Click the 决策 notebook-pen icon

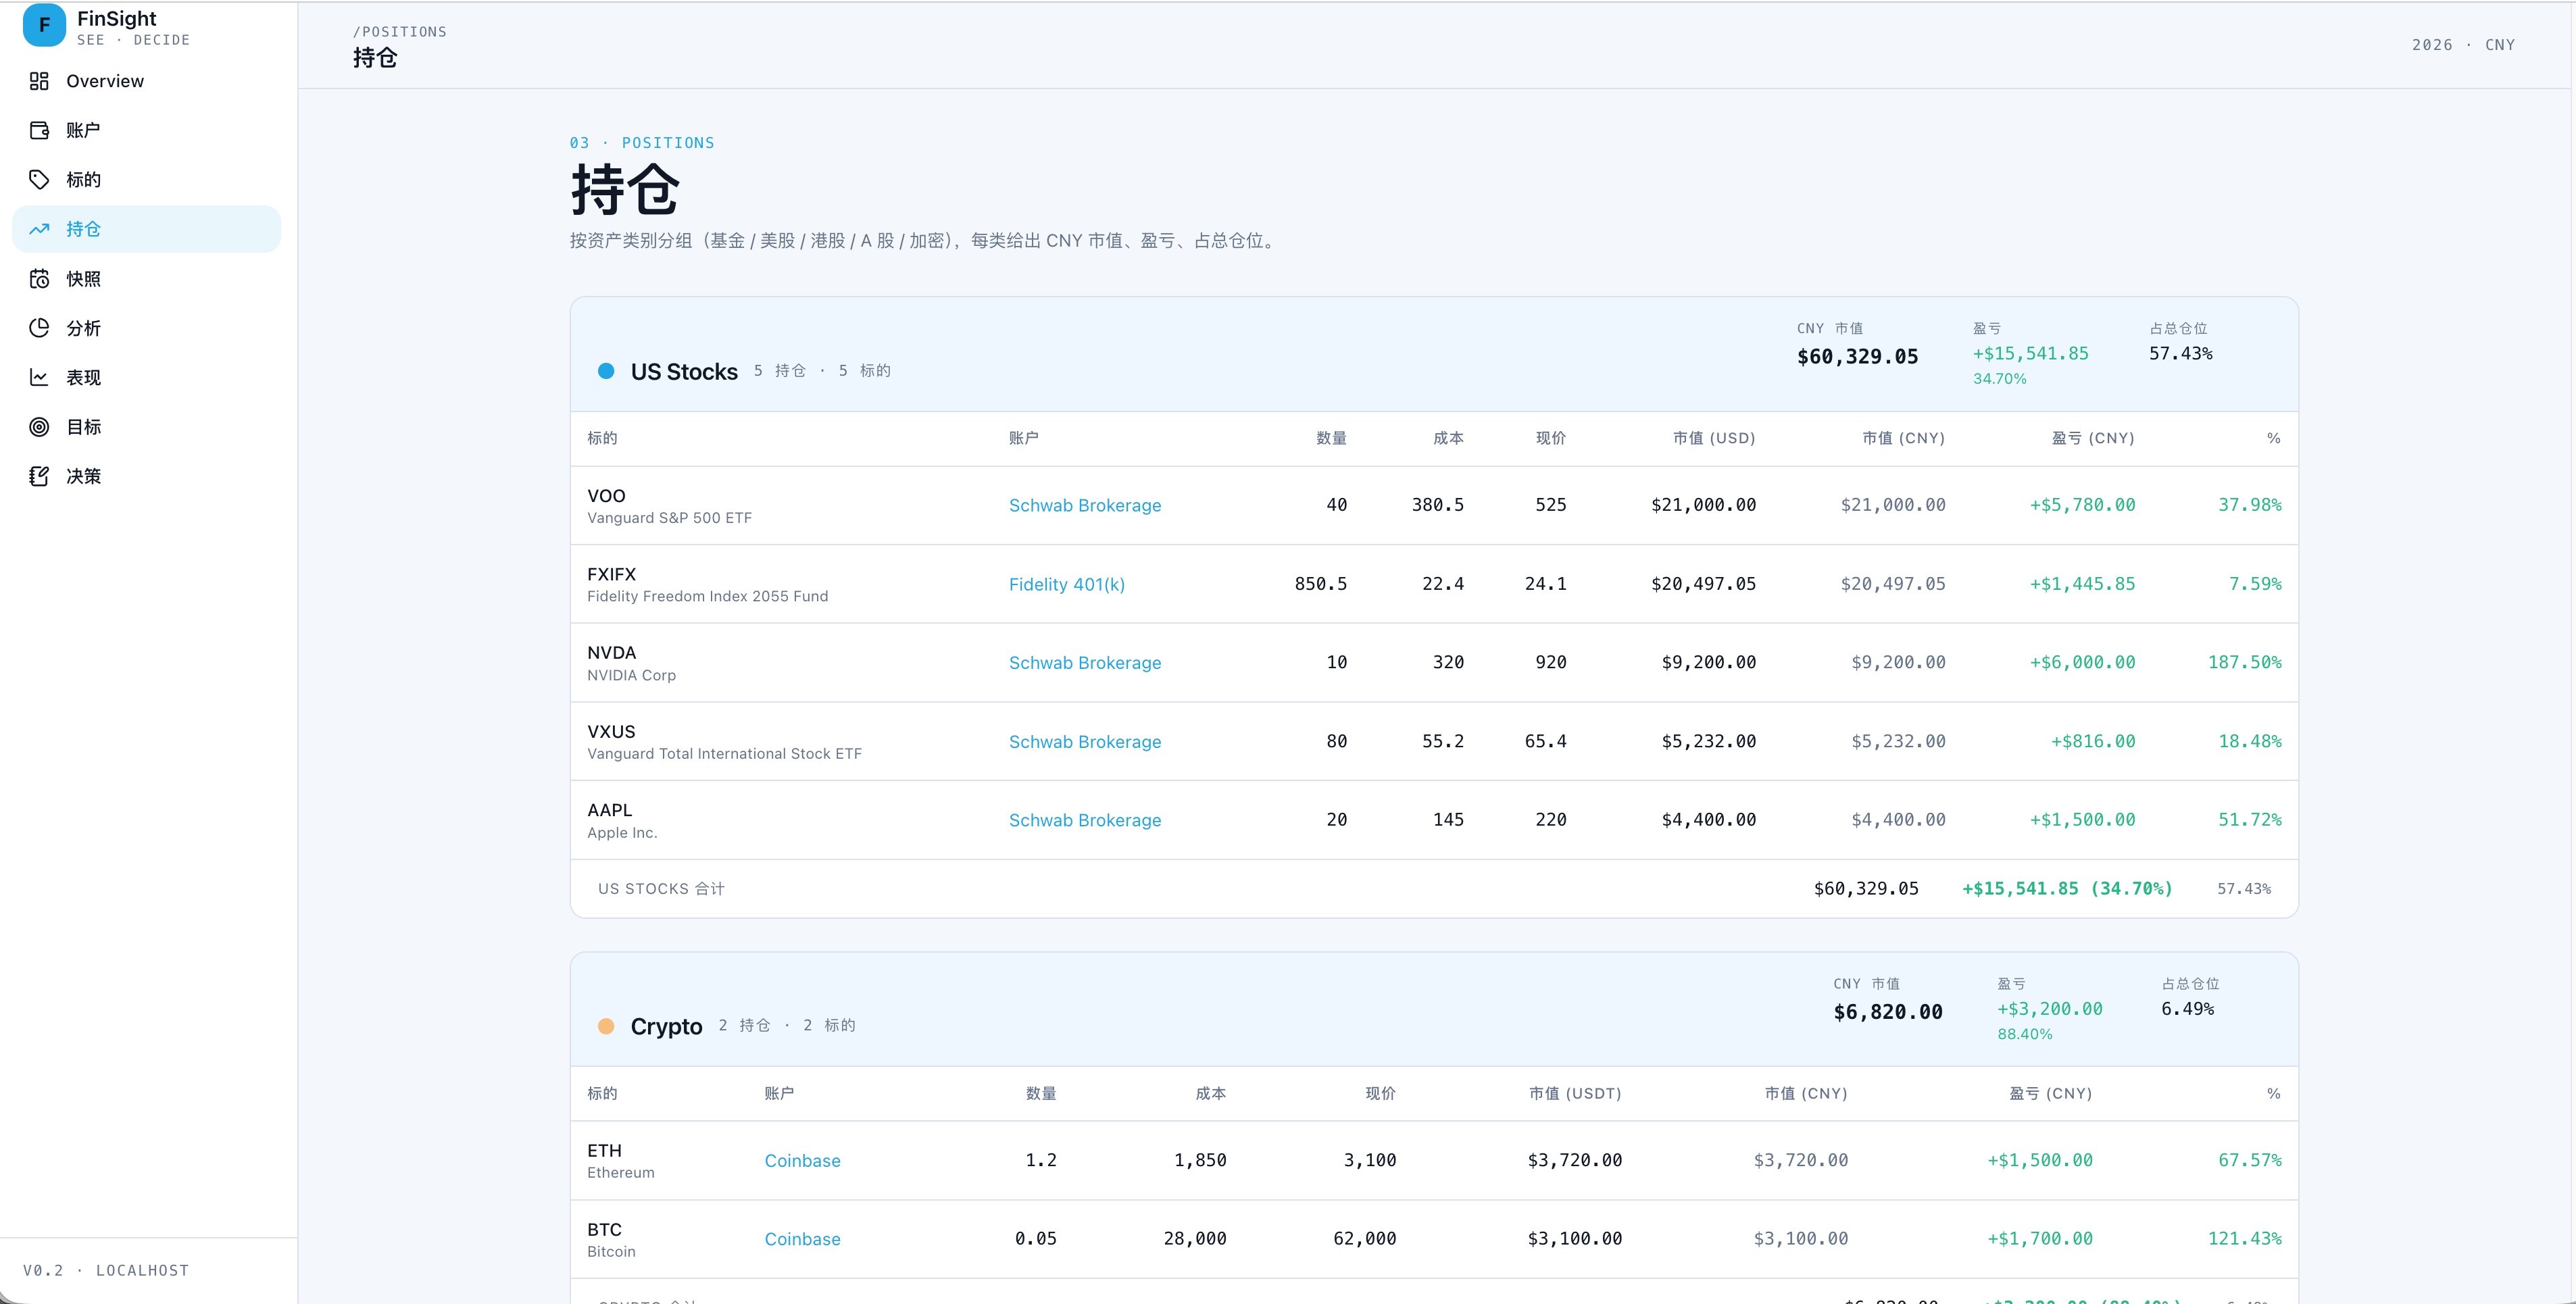[x=39, y=476]
